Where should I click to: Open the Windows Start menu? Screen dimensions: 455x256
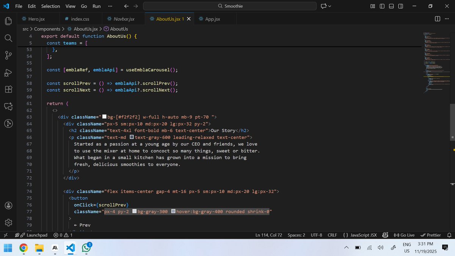8,248
